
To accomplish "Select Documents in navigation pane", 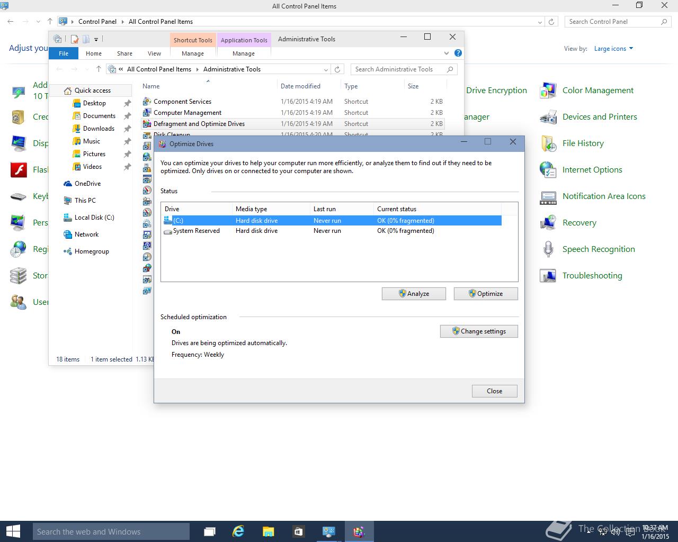I will 99,116.
